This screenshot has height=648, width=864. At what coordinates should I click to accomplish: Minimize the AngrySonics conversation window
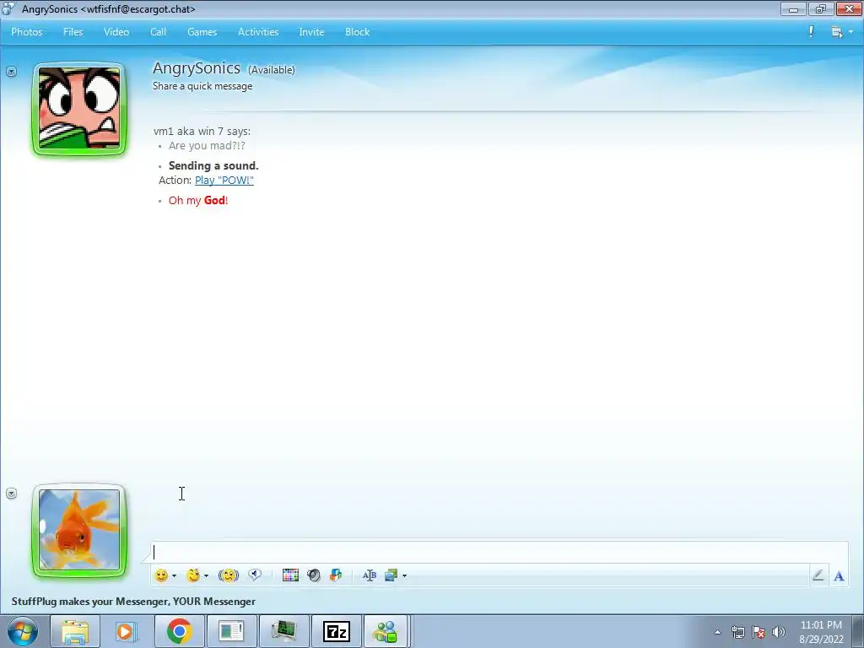(x=793, y=8)
